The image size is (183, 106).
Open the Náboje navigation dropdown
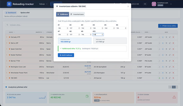coord(43,4)
